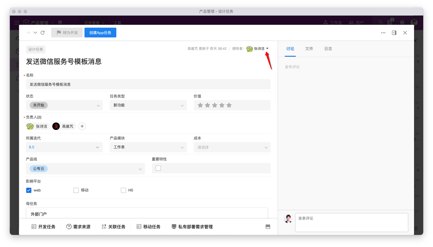The height and width of the screenshot is (247, 433).
Task: Go to next record with down arrow
Action: click(35, 33)
